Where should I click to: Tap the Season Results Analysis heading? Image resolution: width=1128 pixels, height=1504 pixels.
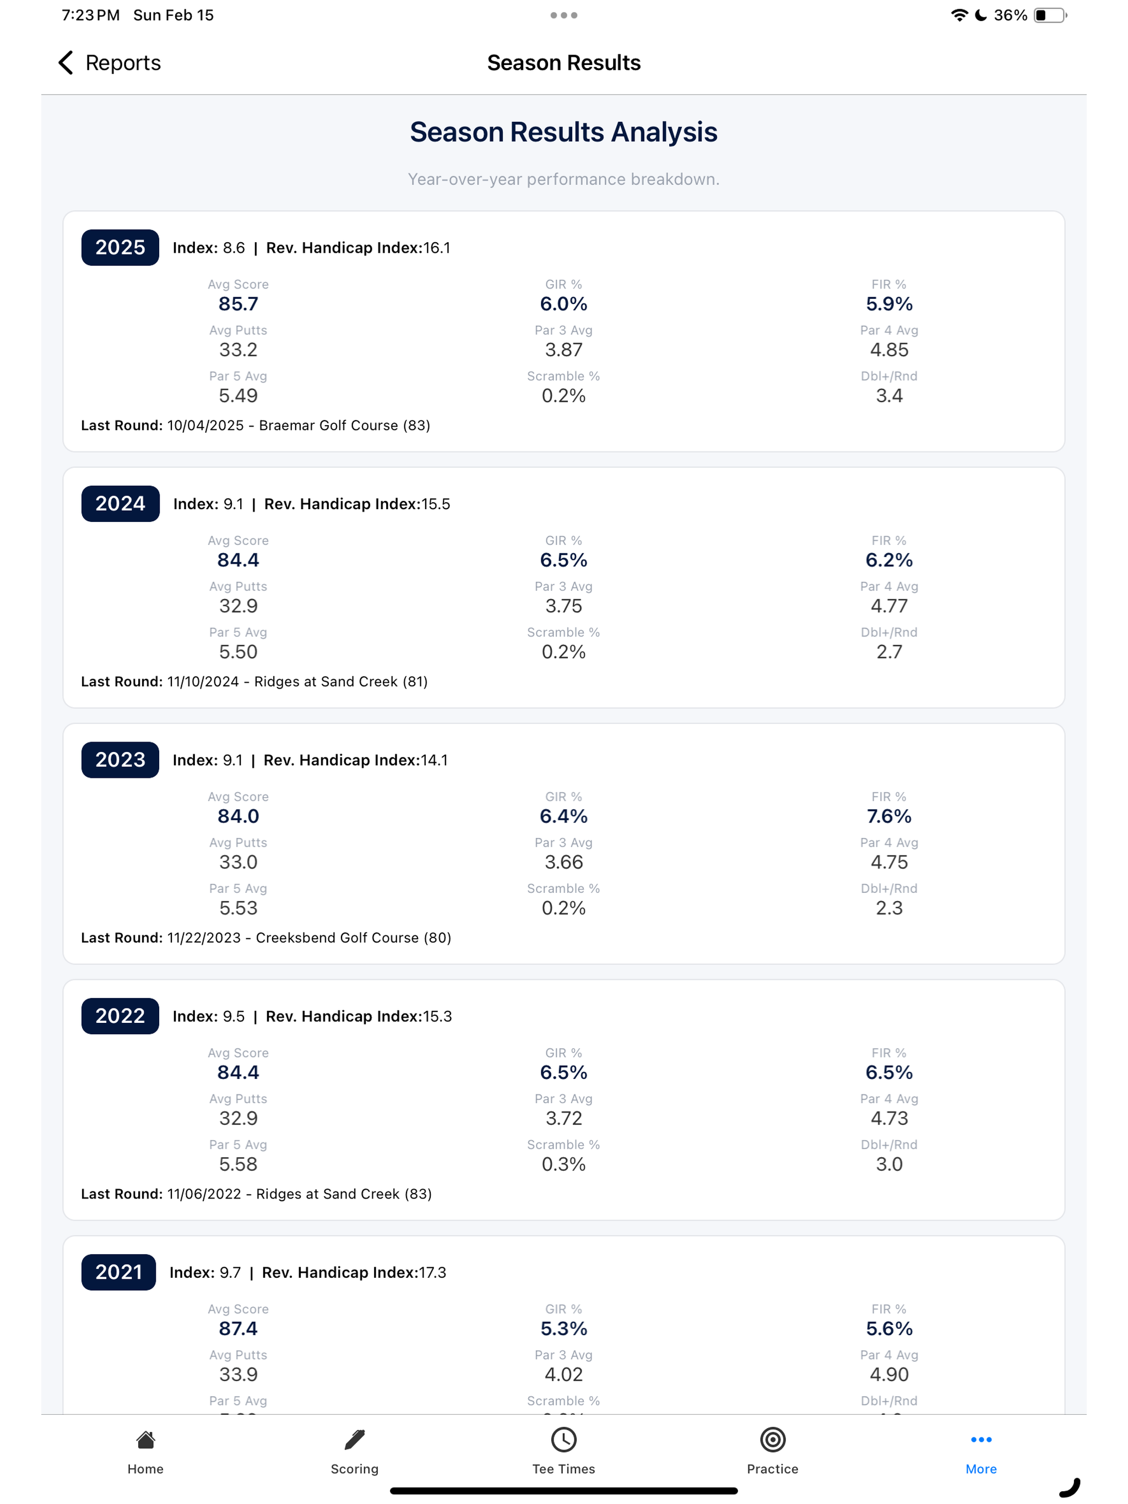click(x=564, y=132)
